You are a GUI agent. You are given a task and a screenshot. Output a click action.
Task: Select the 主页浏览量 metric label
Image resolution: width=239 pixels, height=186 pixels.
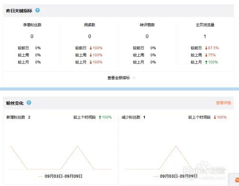(x=205, y=25)
